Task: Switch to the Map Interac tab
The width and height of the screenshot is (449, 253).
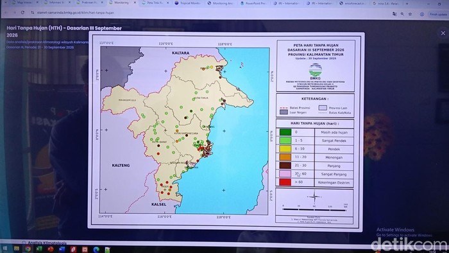Action: [24, 3]
